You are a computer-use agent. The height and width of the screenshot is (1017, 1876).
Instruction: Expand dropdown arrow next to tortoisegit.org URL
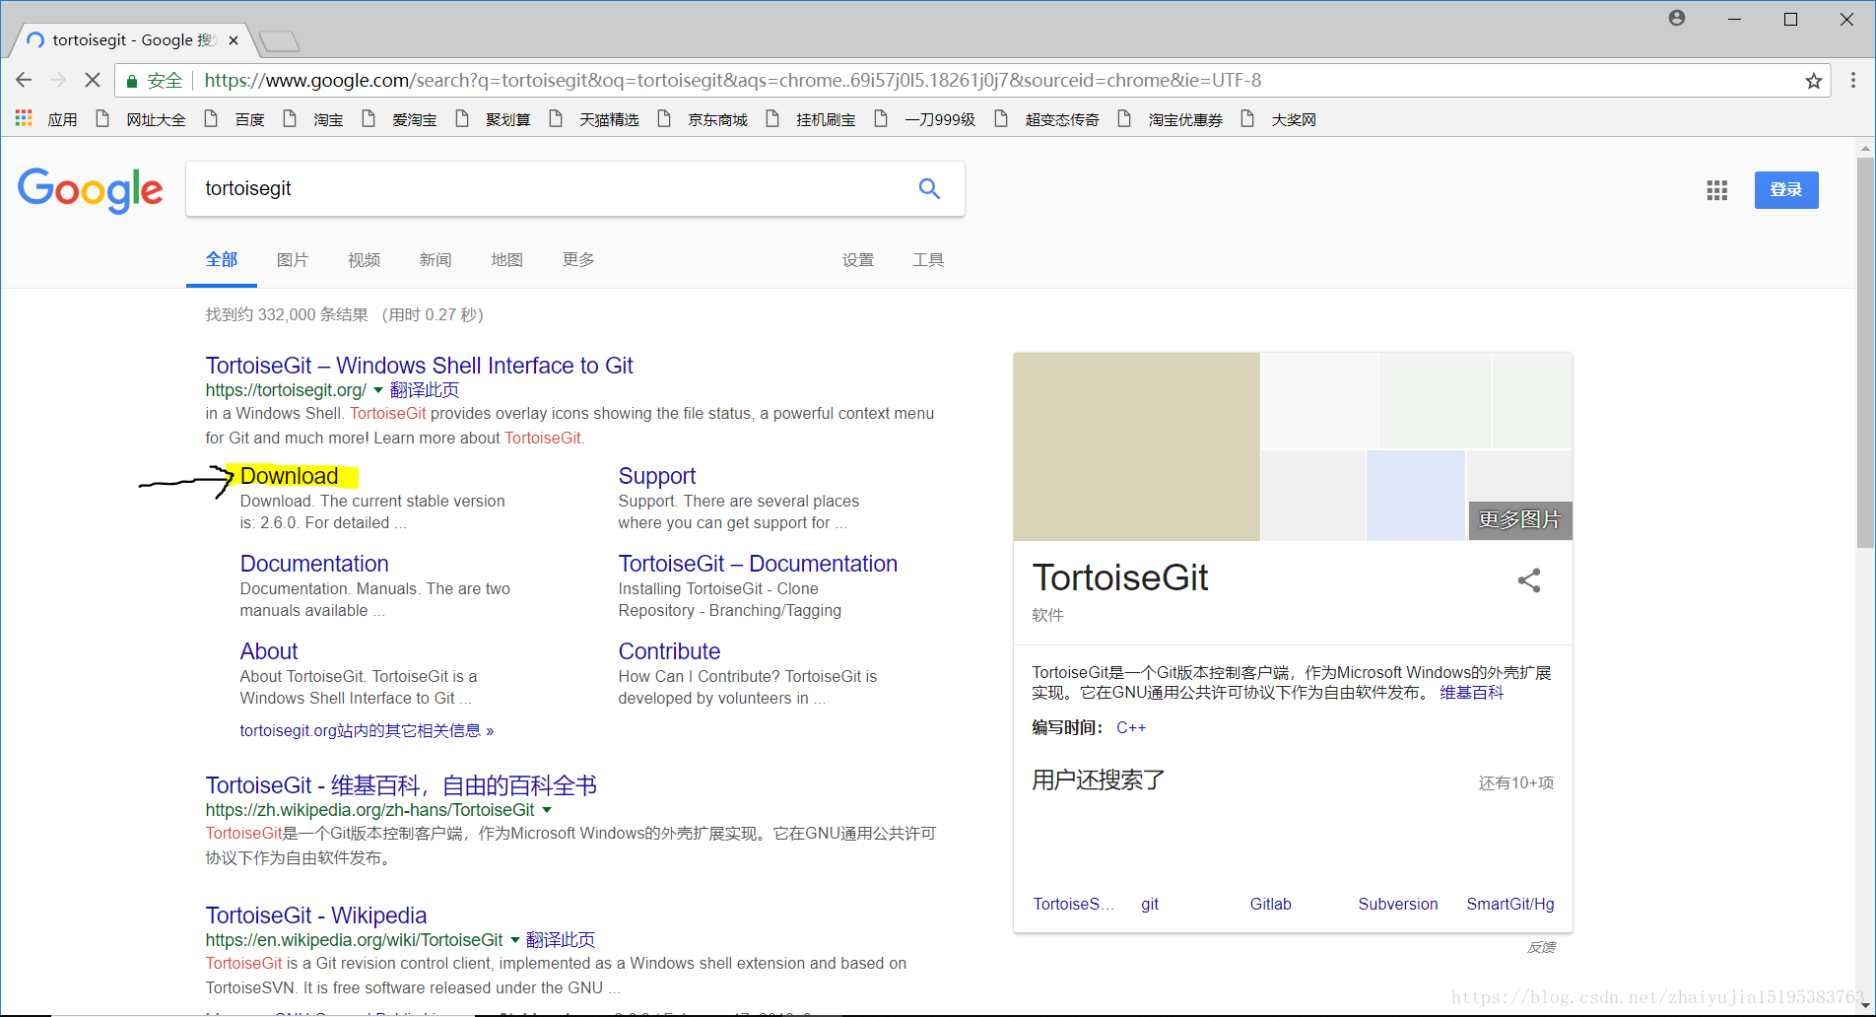[x=377, y=390]
